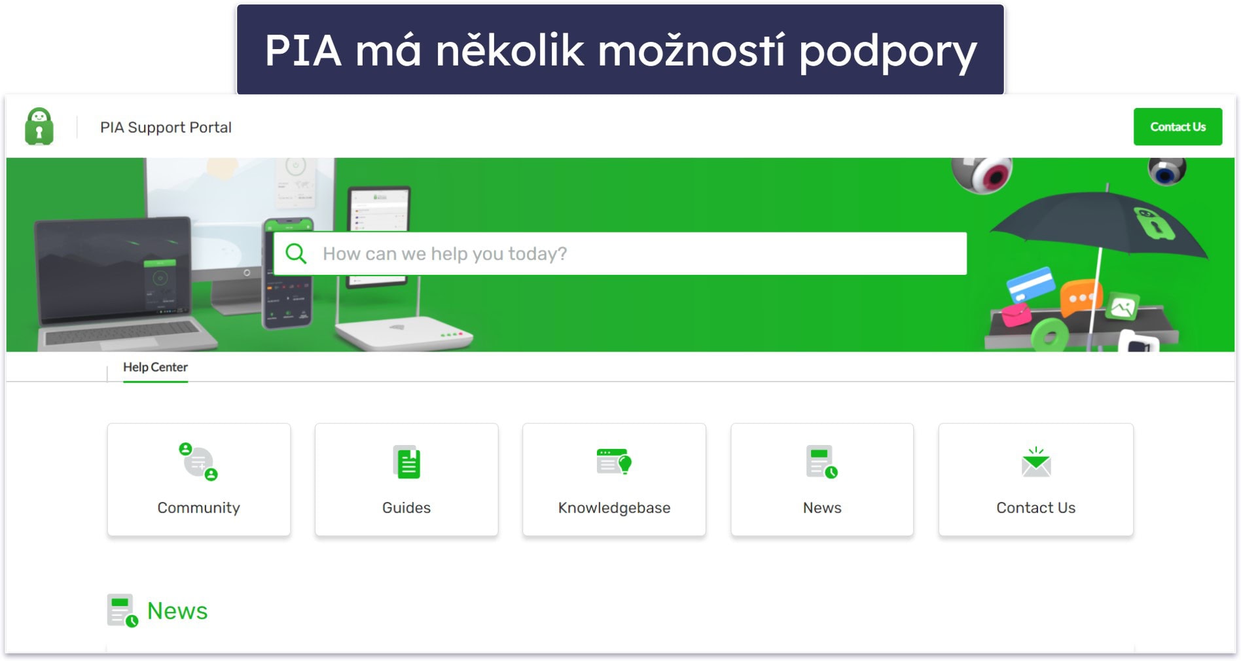Open the News card label
Screen dimensions: 1241x661
[822, 508]
